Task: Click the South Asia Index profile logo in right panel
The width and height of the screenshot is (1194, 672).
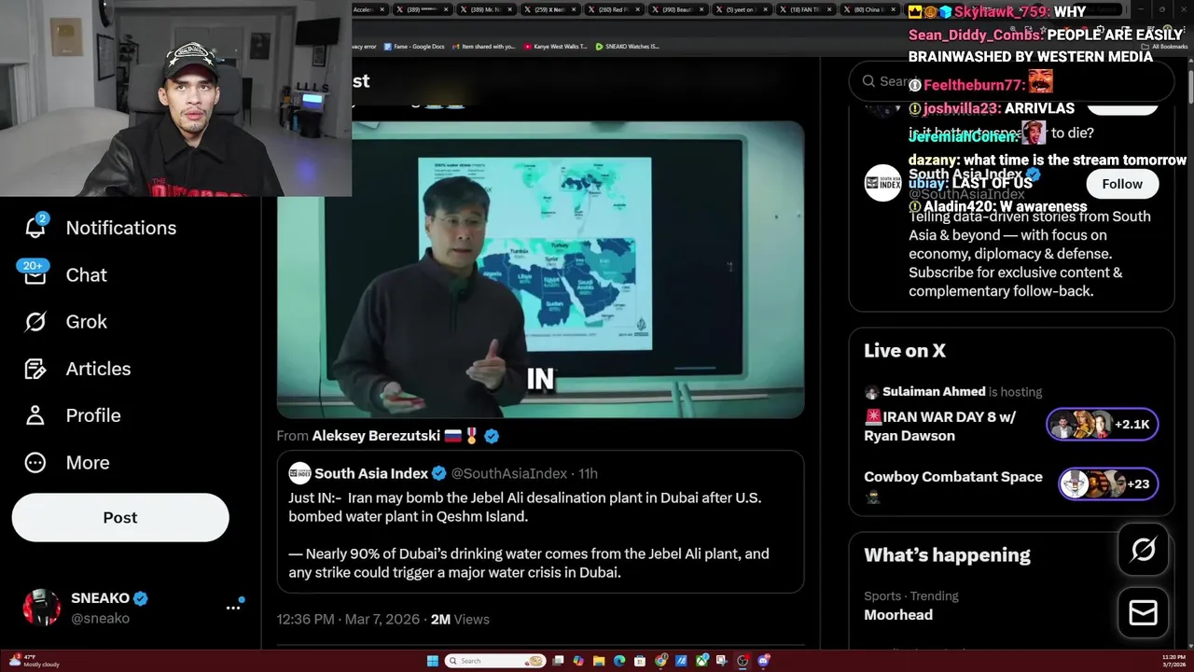Action: coord(882,183)
